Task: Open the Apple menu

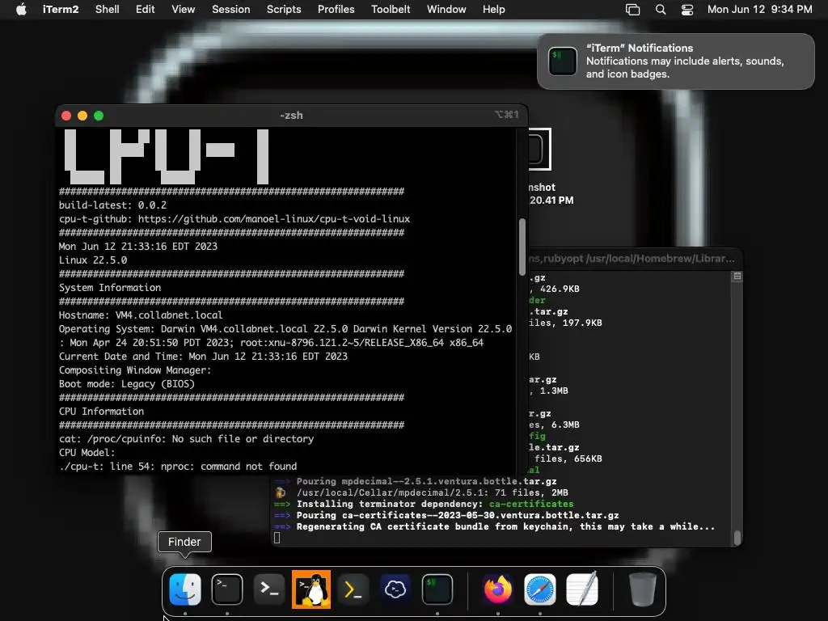Action: 21,10
